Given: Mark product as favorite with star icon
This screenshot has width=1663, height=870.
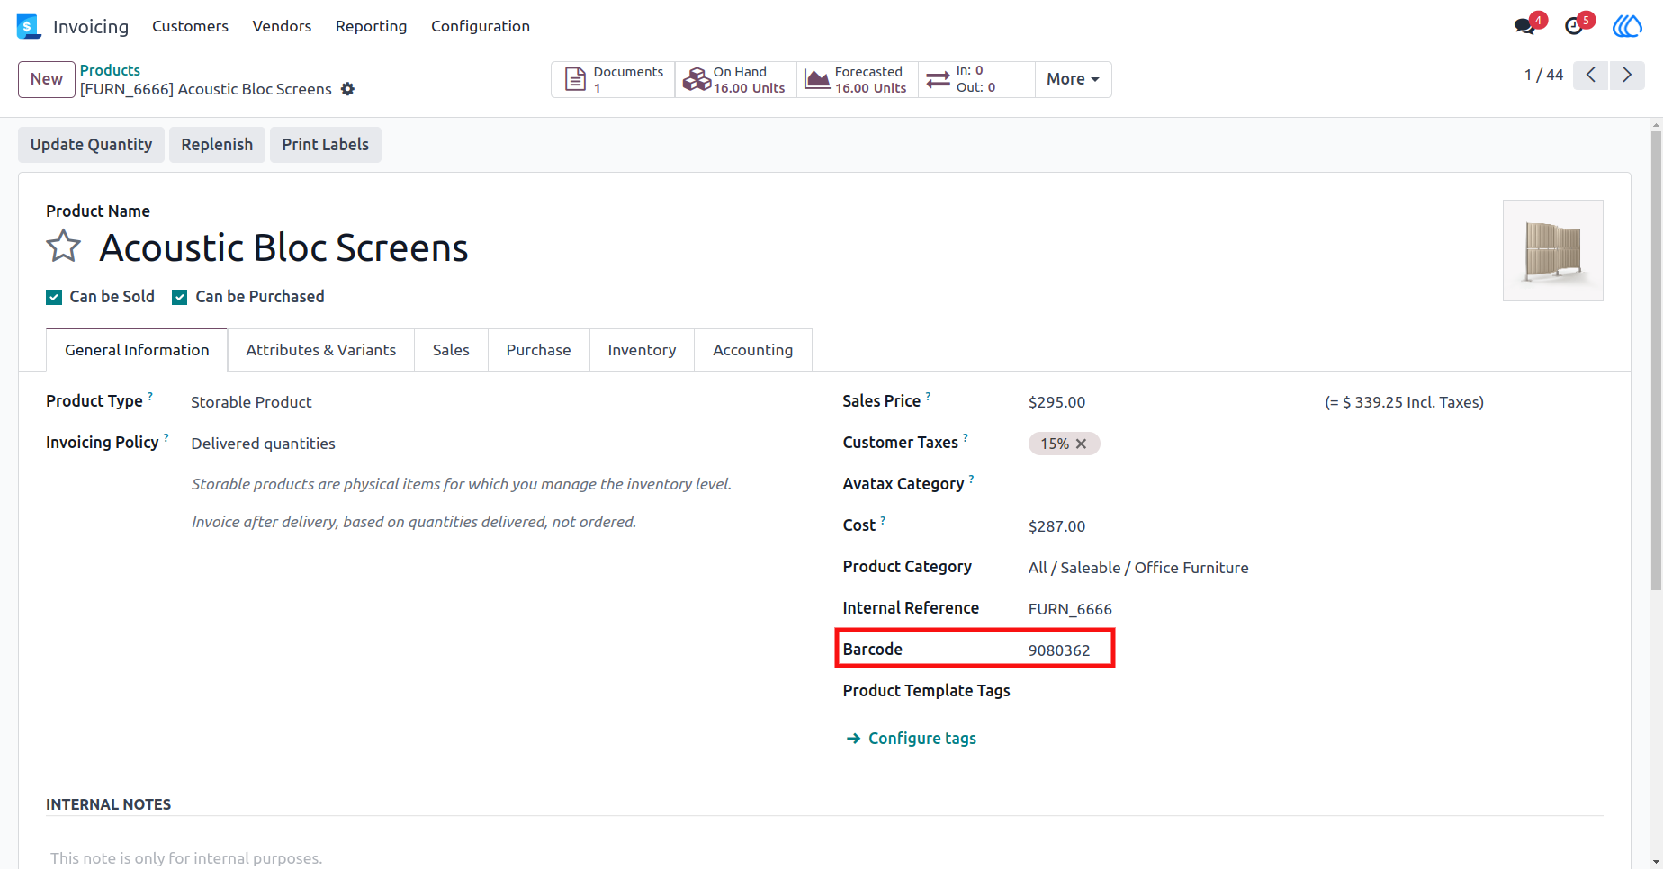Looking at the screenshot, I should point(64,246).
